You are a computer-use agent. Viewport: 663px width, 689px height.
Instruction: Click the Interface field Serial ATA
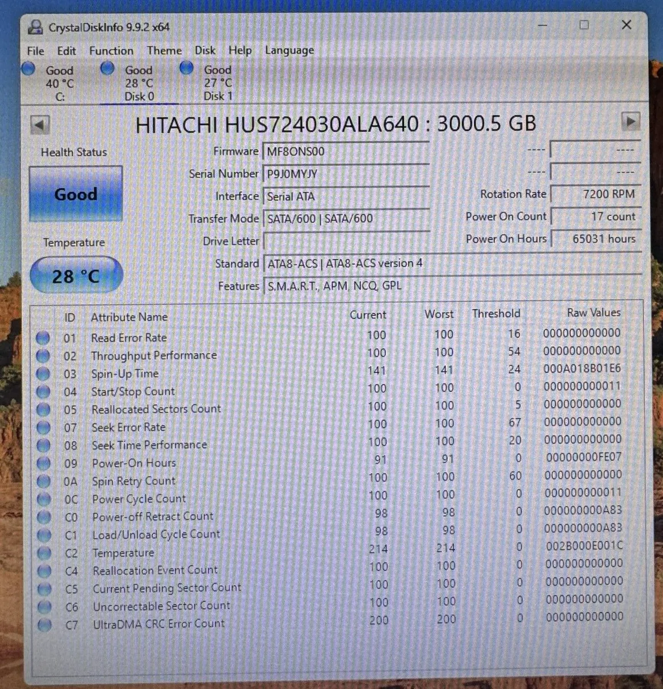pos(346,196)
